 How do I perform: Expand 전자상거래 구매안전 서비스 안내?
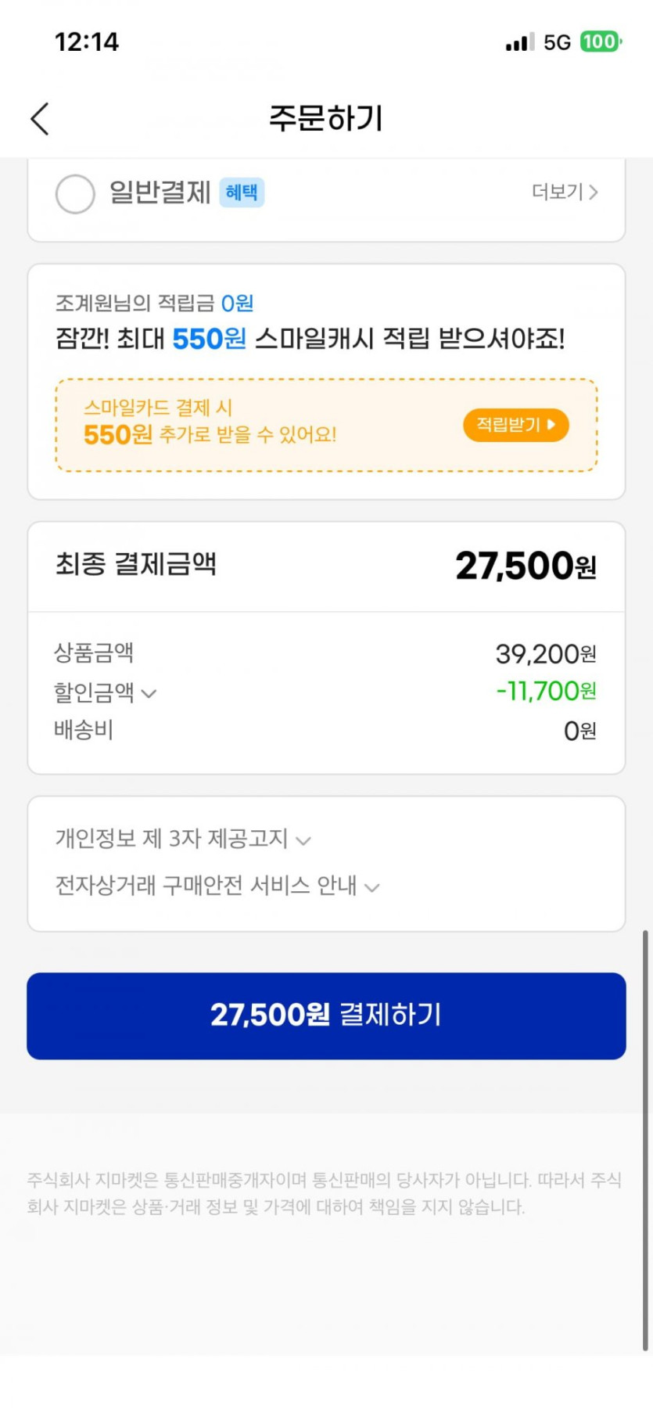click(x=217, y=886)
